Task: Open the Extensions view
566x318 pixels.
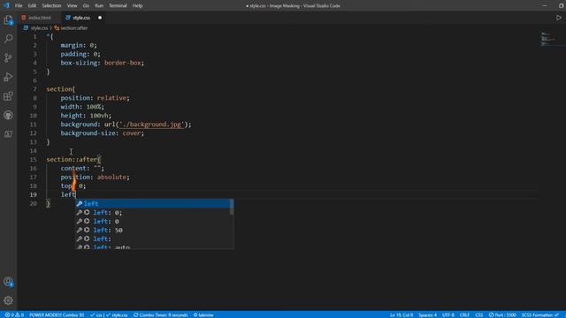Action: pyautogui.click(x=8, y=96)
